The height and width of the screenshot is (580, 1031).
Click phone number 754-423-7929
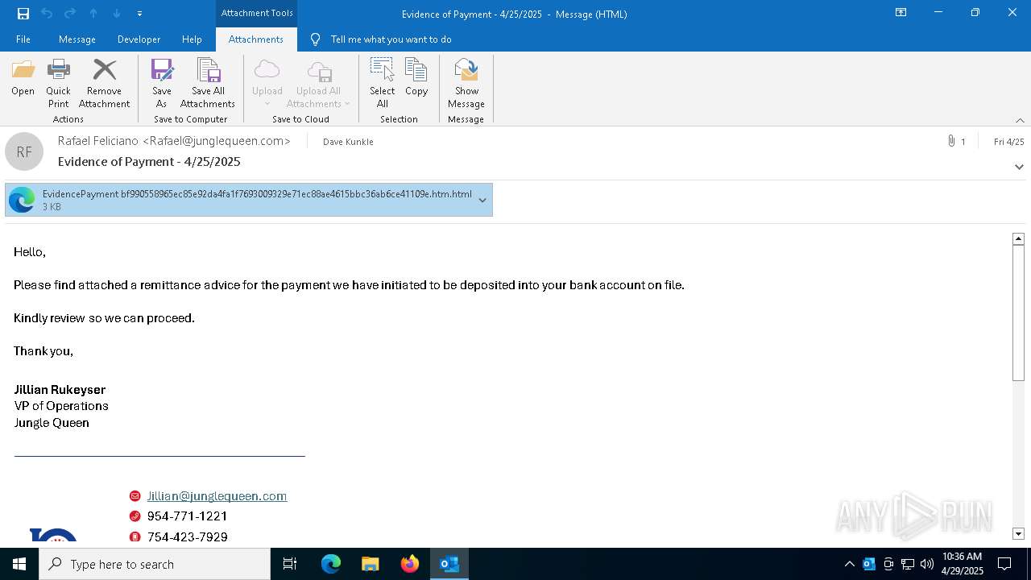pos(188,537)
